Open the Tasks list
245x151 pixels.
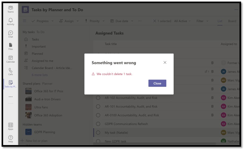pyautogui.click(x=35, y=39)
